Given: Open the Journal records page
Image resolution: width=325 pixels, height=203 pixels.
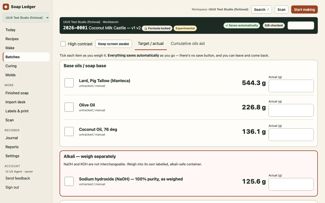Looking at the screenshot, I should click(26, 138).
